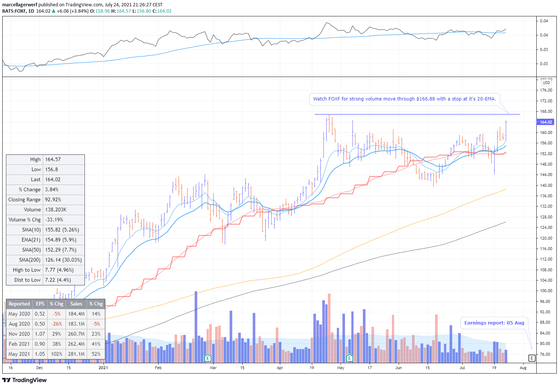Image resolution: width=559 pixels, height=387 pixels.
Task: Click the earnings E marker near Mar
Action: coord(208,358)
